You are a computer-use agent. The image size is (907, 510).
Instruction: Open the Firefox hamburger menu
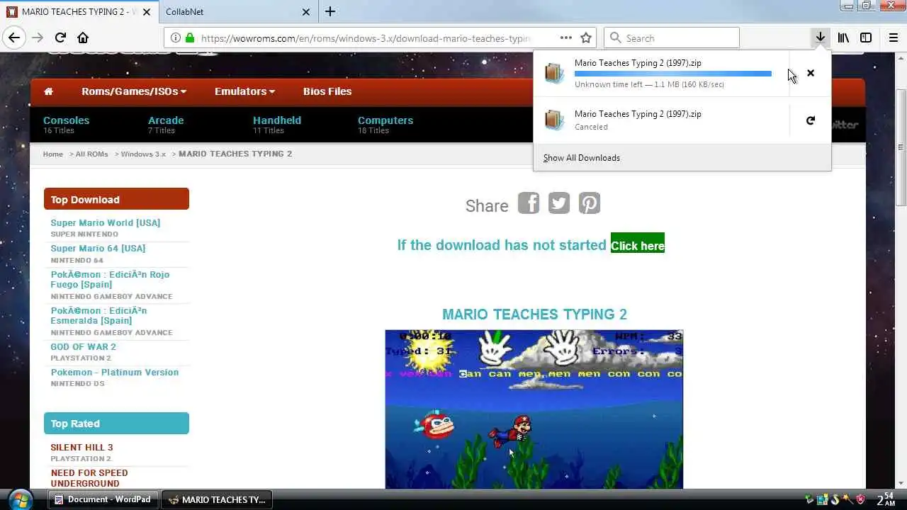(893, 38)
